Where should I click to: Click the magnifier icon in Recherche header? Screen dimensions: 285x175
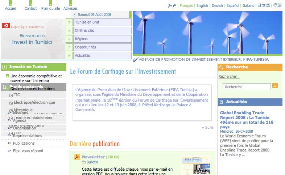(x=221, y=67)
